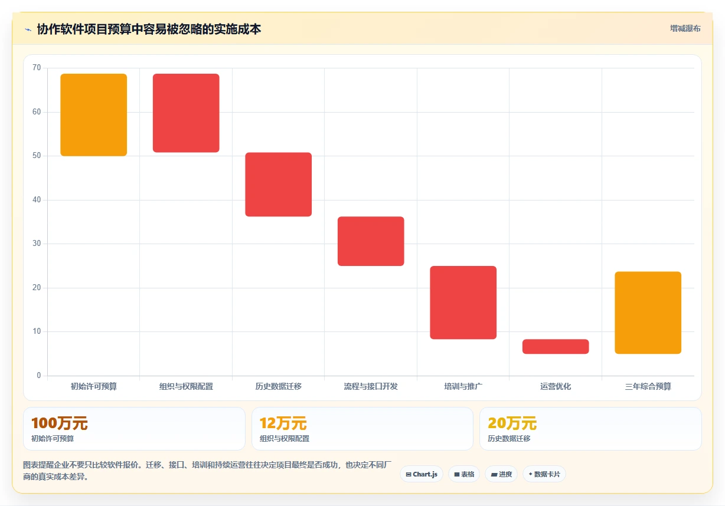The image size is (725, 506).
Task: Click the red 组织与权限配置 bar
Action: 186,113
